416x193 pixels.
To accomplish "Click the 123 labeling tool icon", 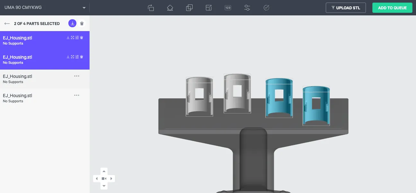I will pos(228,8).
